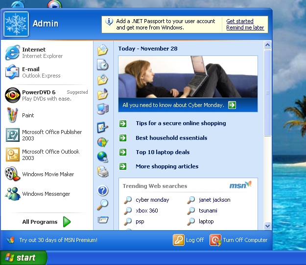
Task: Open Microsoft Office Publisher 2003
Action: (x=47, y=135)
